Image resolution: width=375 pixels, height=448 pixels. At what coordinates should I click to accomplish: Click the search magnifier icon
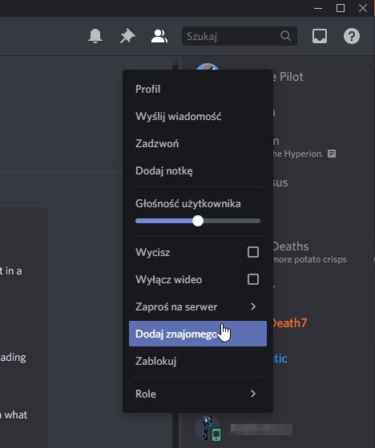click(x=285, y=36)
